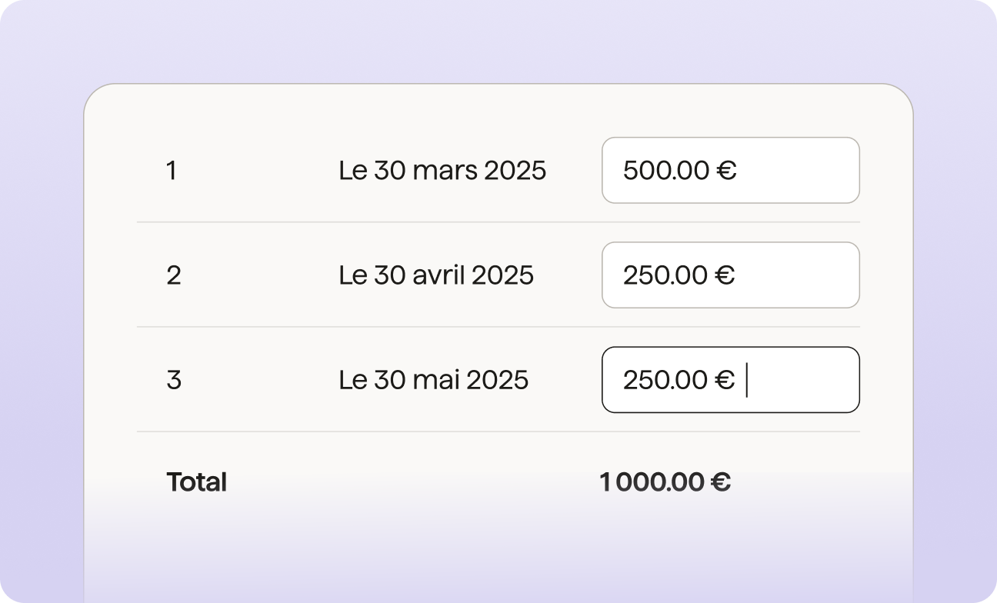The width and height of the screenshot is (997, 603).
Task: Click the date Le 30 mars 2025
Action: click(x=442, y=170)
